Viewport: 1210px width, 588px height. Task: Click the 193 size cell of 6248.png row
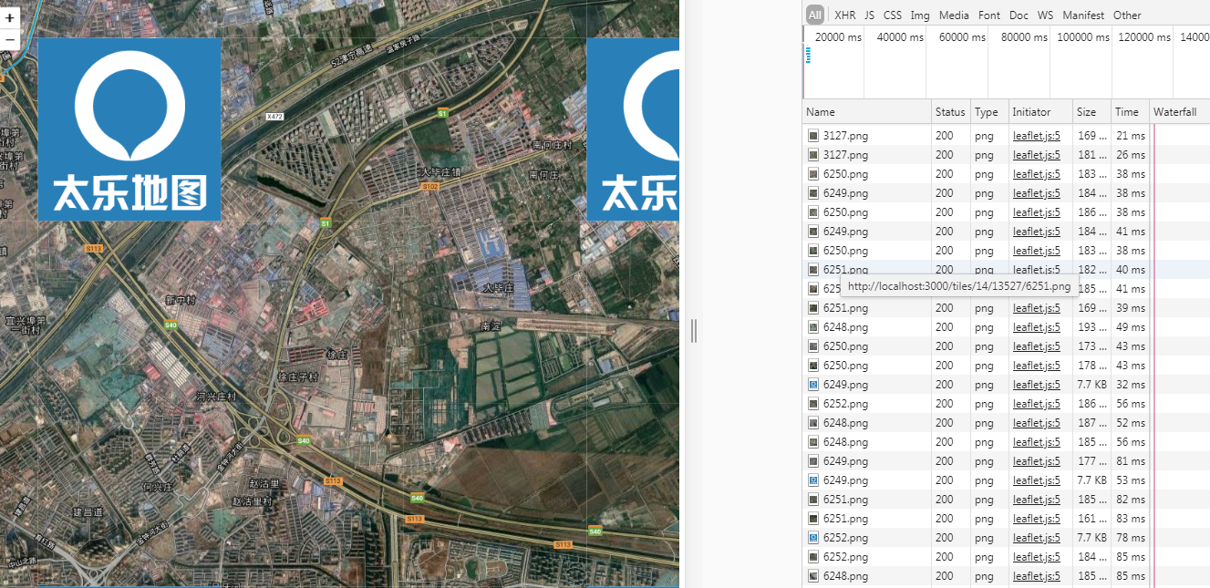[x=1091, y=327]
